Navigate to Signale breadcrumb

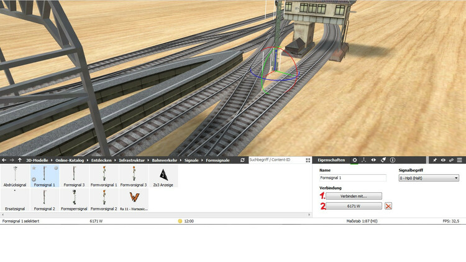191,160
